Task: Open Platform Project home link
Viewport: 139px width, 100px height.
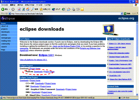Action: point(49,72)
